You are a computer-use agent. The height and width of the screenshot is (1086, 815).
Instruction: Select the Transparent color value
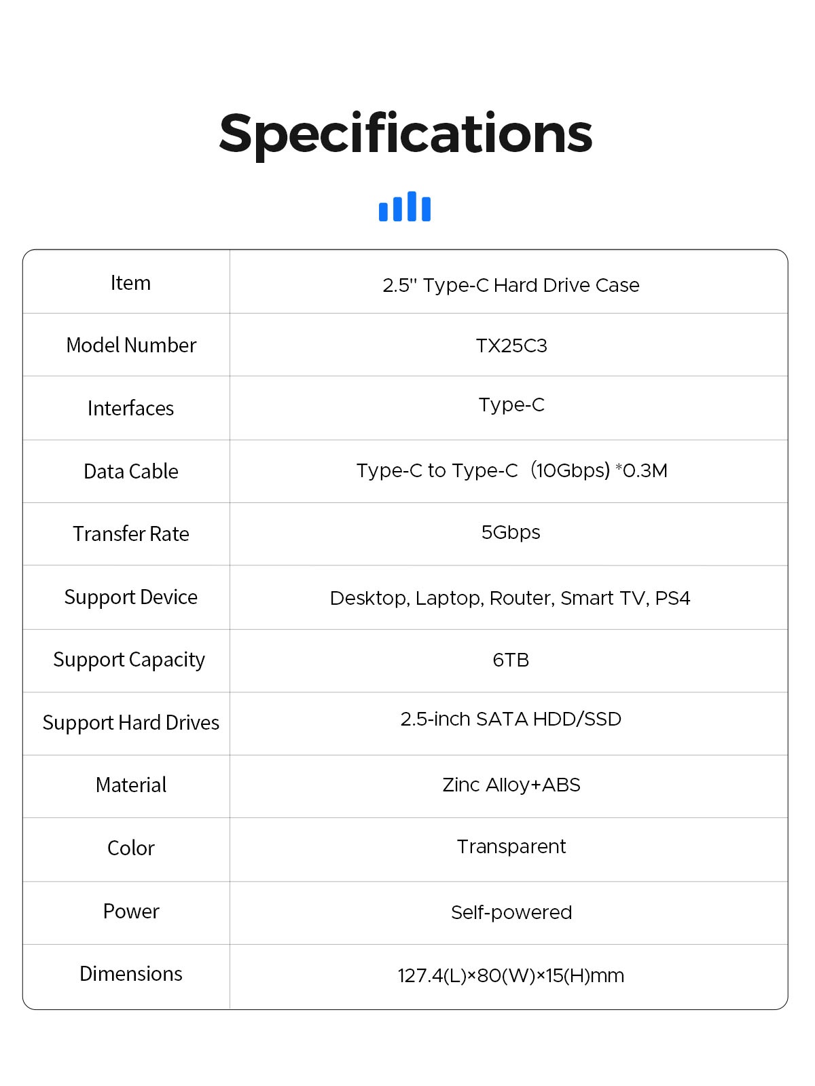pyautogui.click(x=511, y=847)
